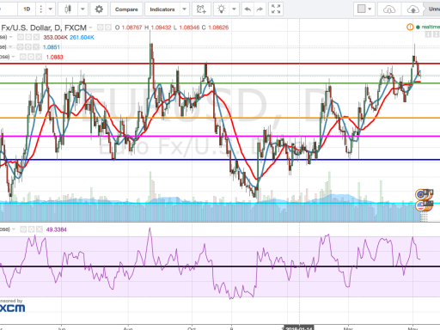Click the close price value 1.08626

pos(218,27)
